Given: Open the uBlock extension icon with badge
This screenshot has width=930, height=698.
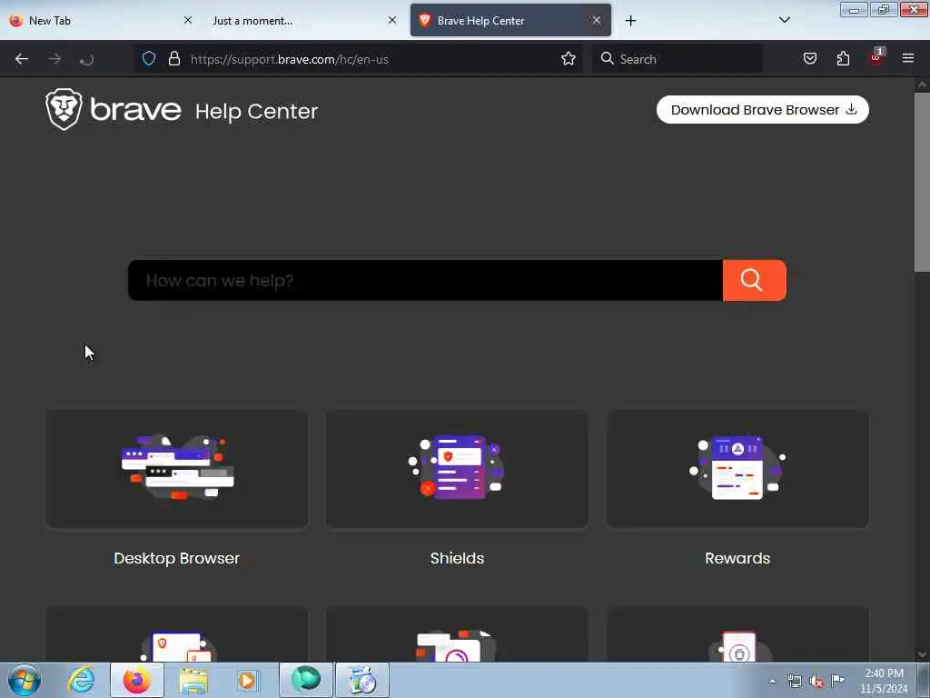Looking at the screenshot, I should tap(876, 57).
